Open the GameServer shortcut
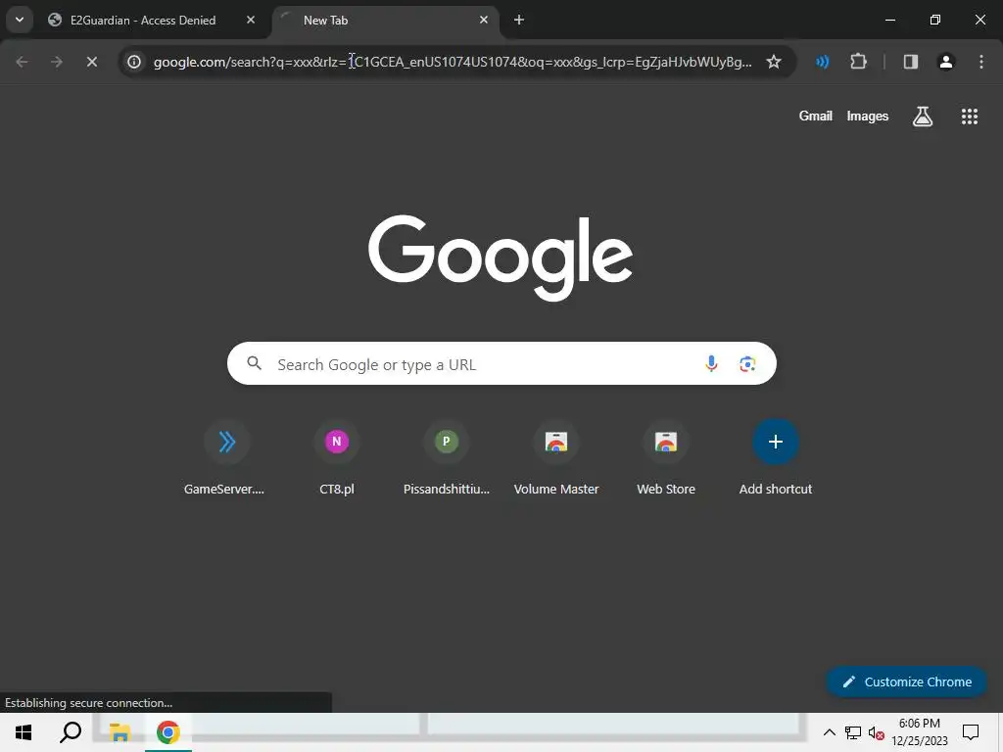The image size is (1003, 752). [226, 458]
